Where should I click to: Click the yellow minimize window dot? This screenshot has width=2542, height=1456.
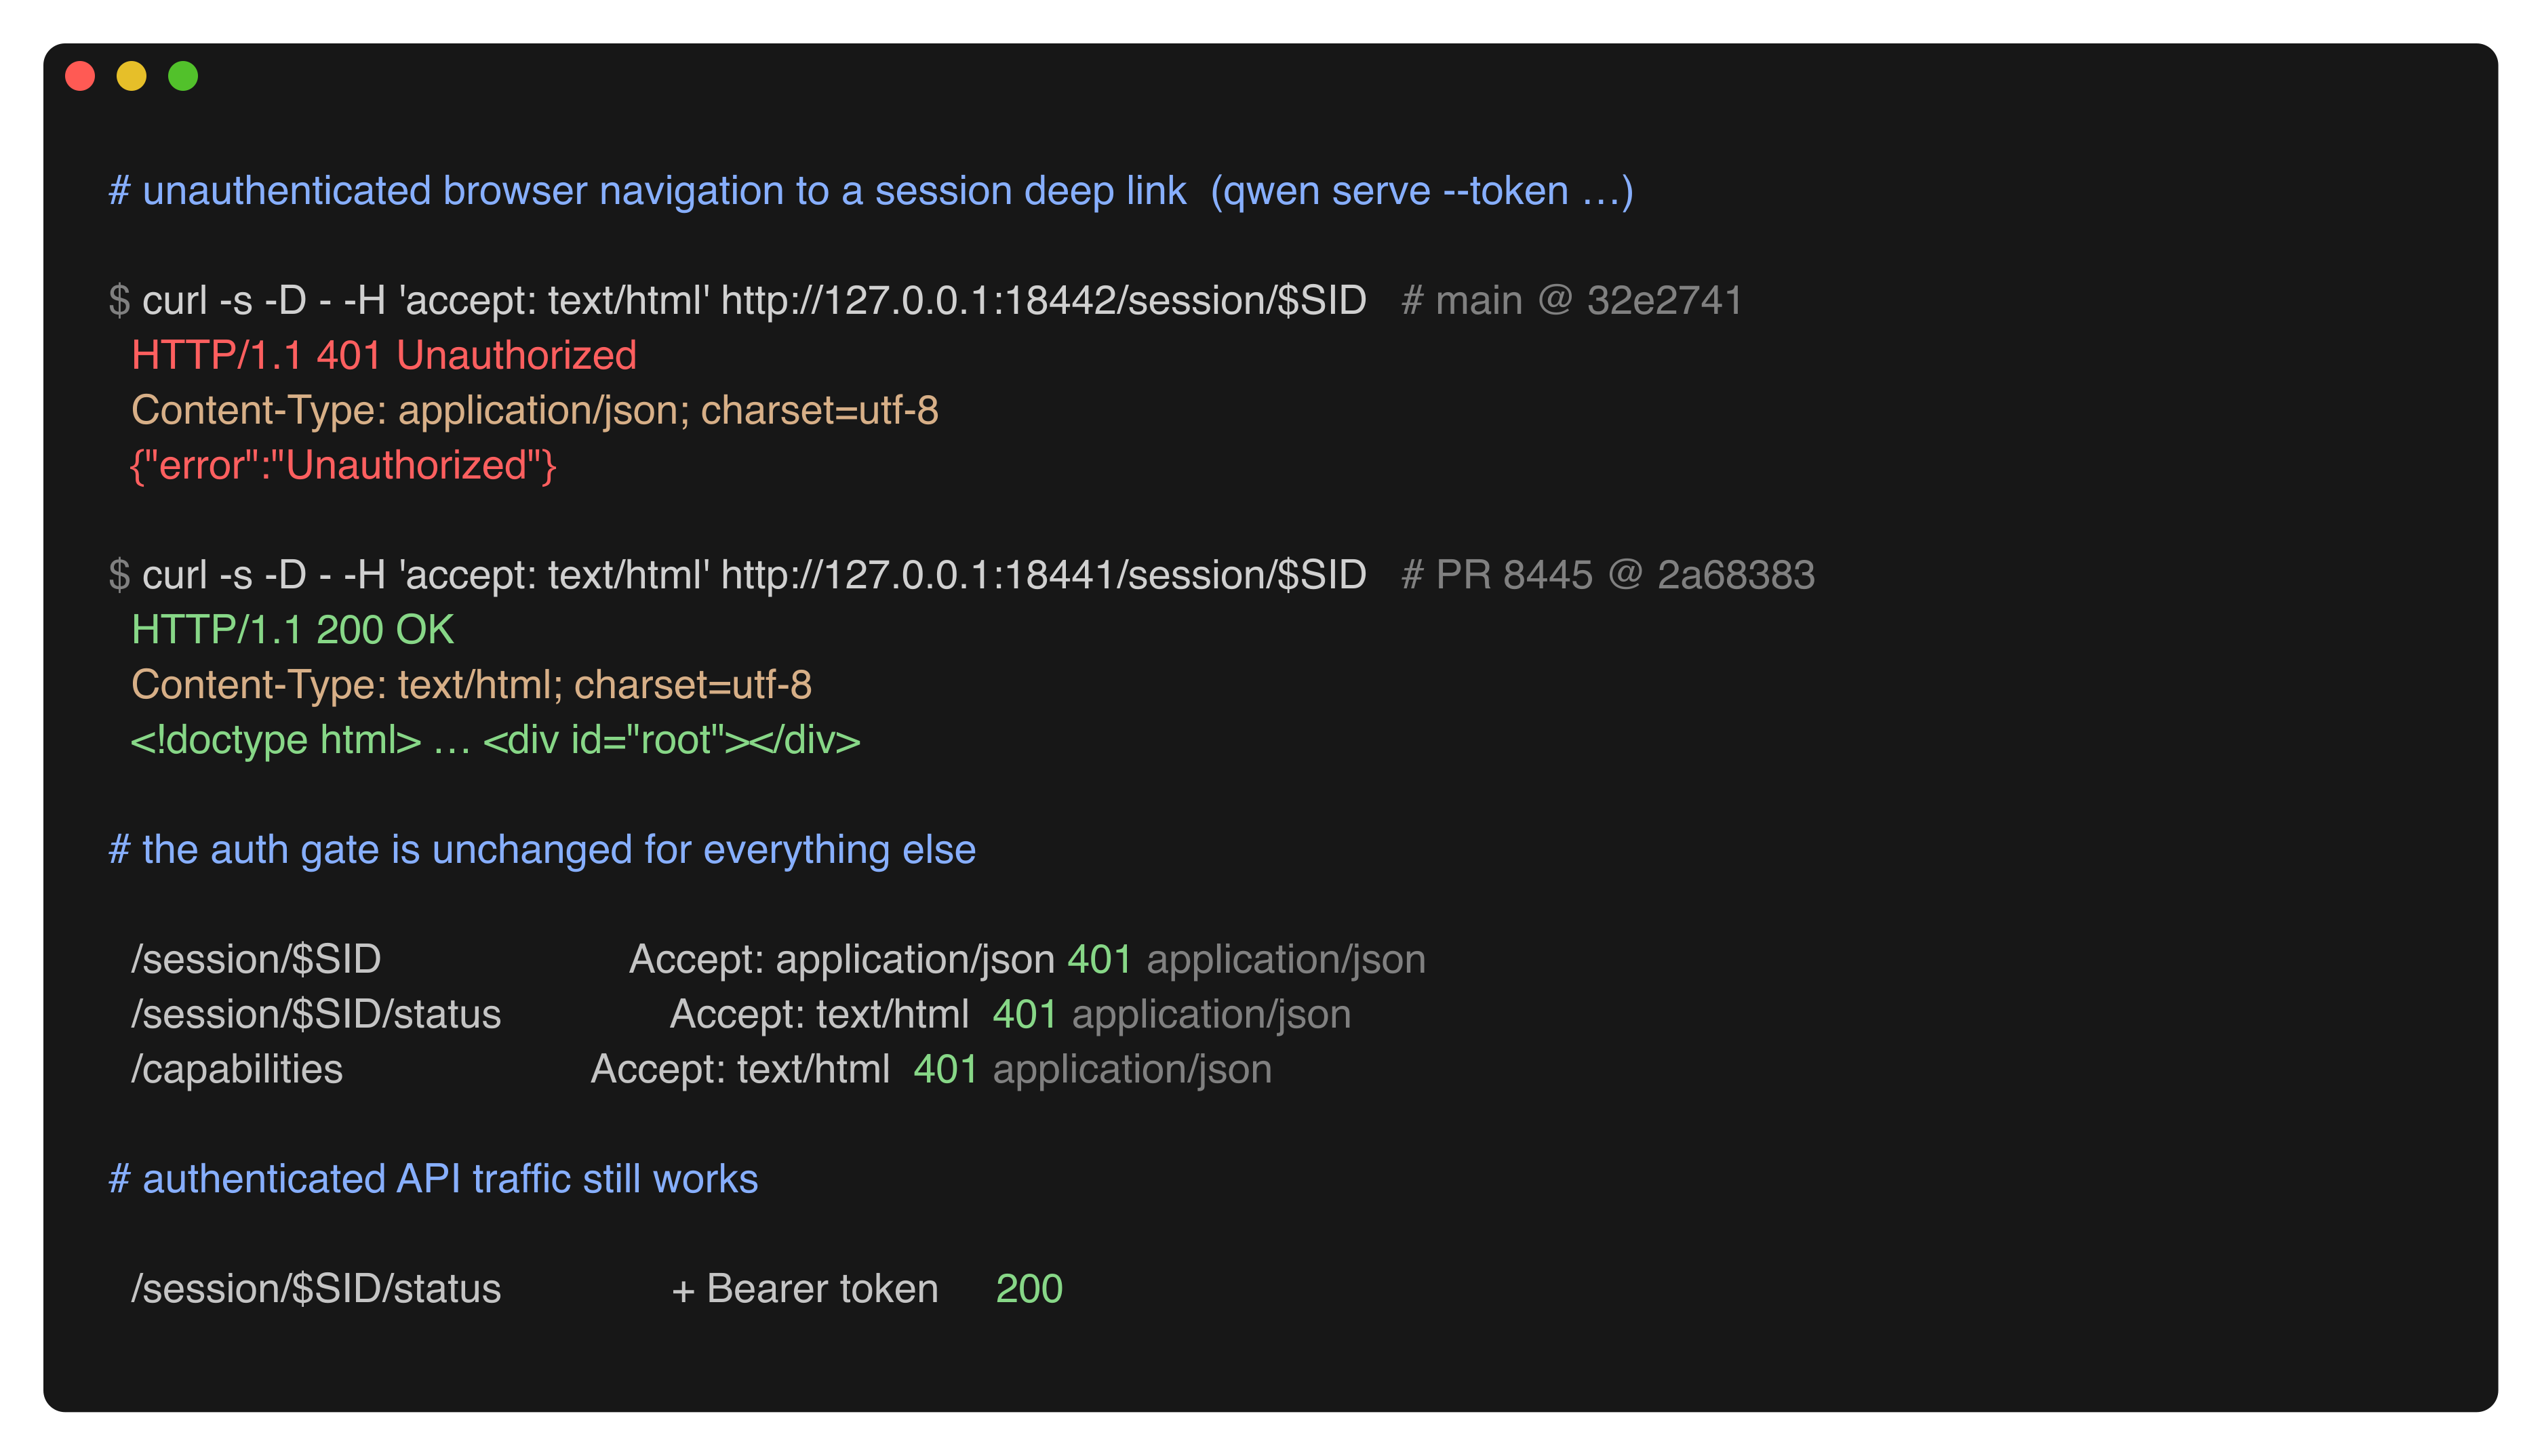pos(131,76)
